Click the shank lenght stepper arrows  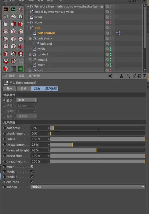point(49,133)
